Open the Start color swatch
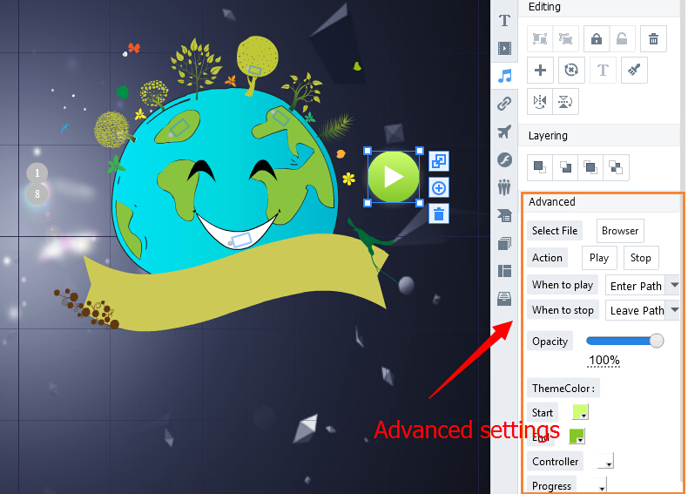The image size is (688, 494). (580, 412)
